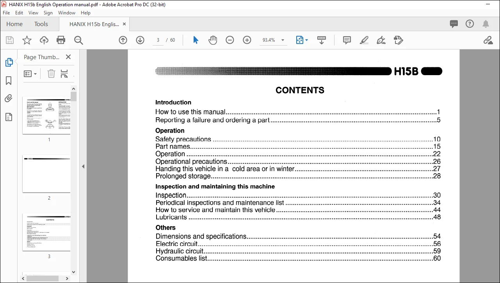Choose the Selection arrow tool

click(196, 40)
